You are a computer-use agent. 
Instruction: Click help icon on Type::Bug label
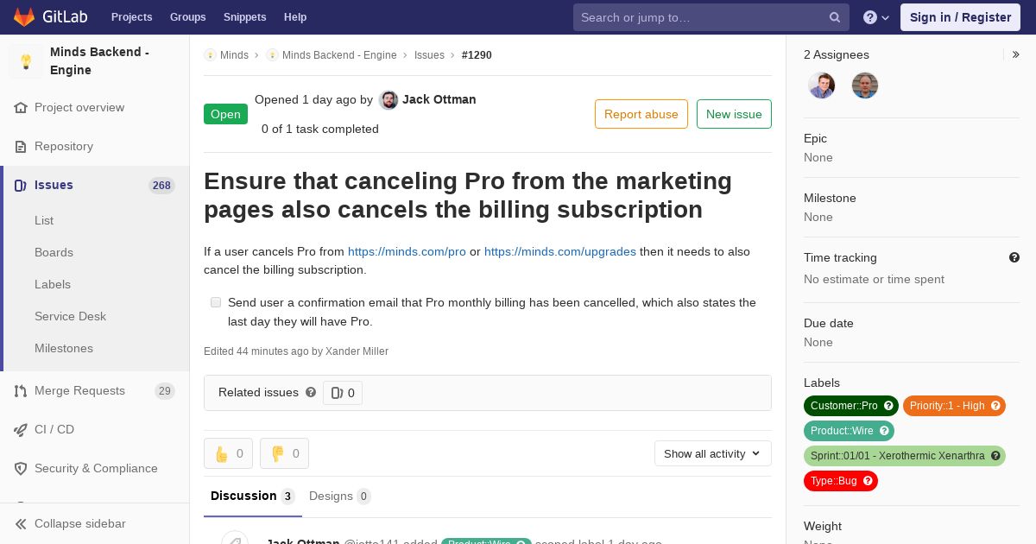(868, 481)
